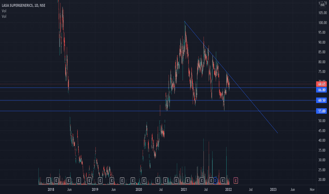The width and height of the screenshot is (329, 194).
Task: Click the red E upcoming earnings marker
Action: point(235,180)
